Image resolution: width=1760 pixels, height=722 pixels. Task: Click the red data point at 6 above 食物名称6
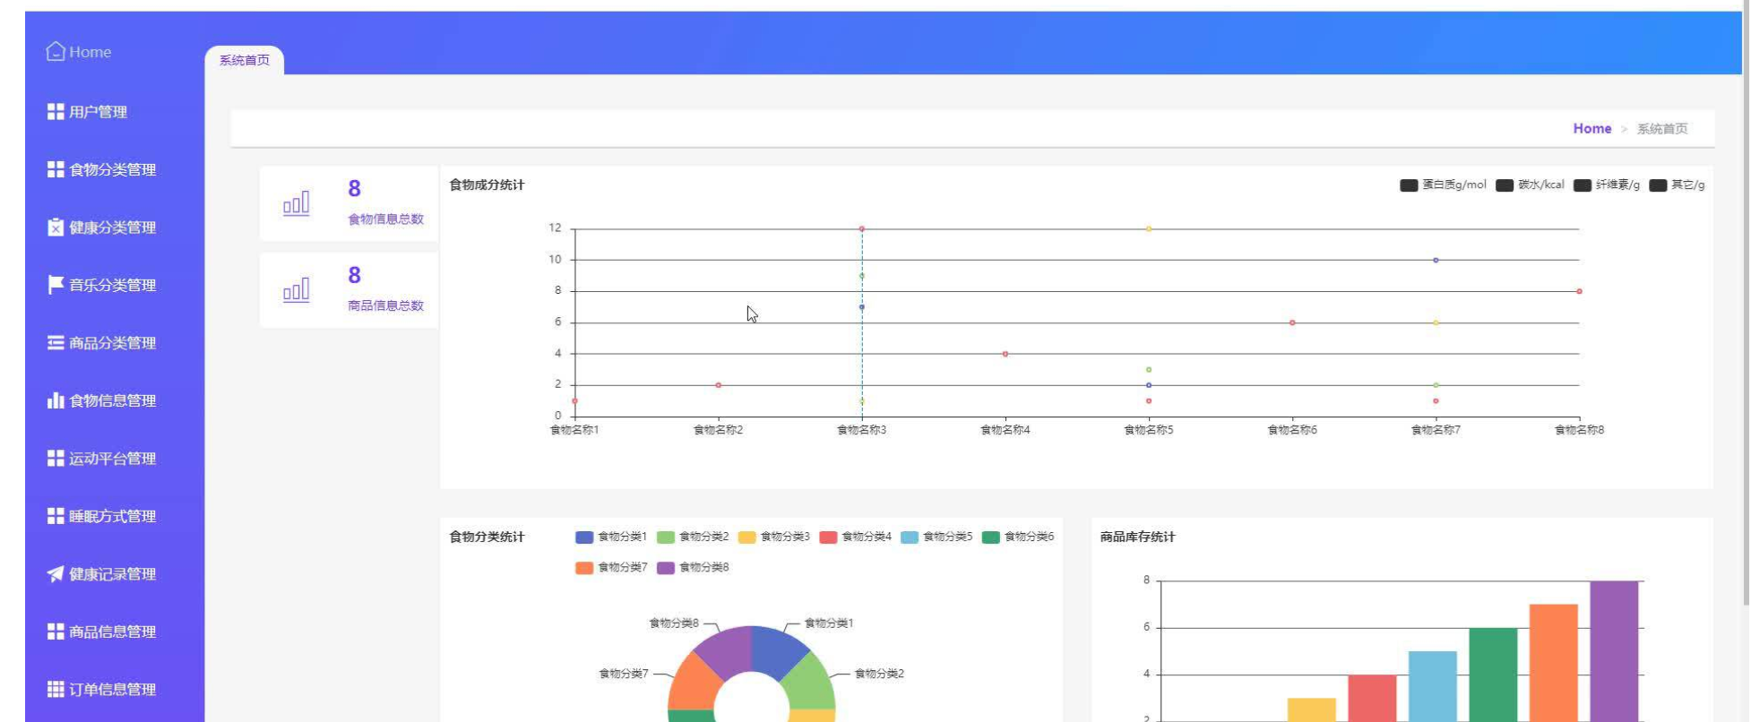coord(1292,322)
